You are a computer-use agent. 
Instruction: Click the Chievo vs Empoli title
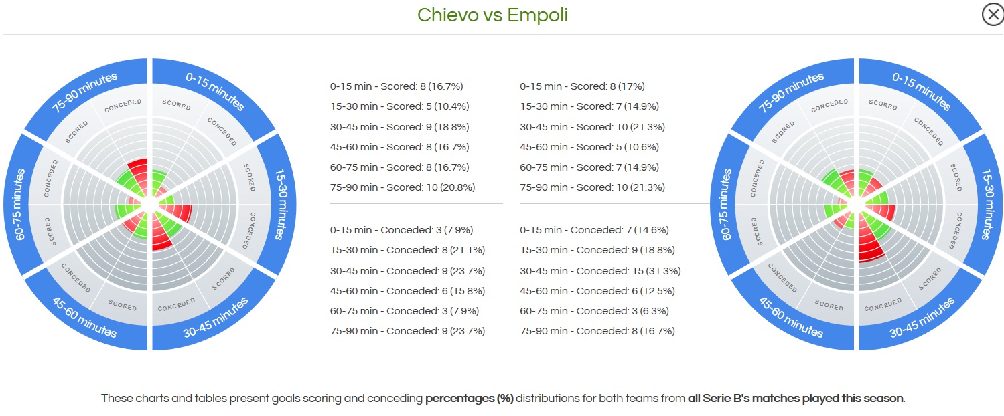[x=492, y=15]
